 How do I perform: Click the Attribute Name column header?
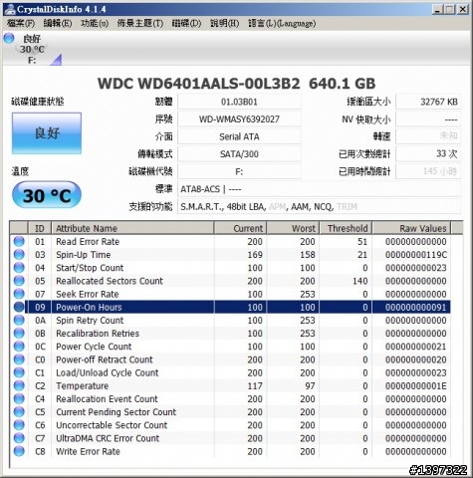[132, 228]
